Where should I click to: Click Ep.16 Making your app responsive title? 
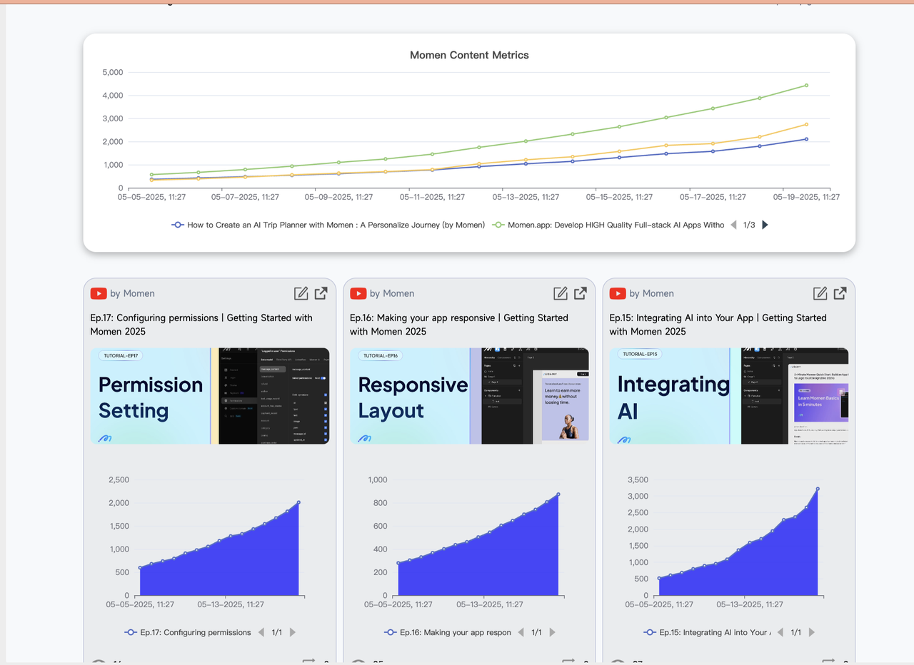click(x=459, y=325)
